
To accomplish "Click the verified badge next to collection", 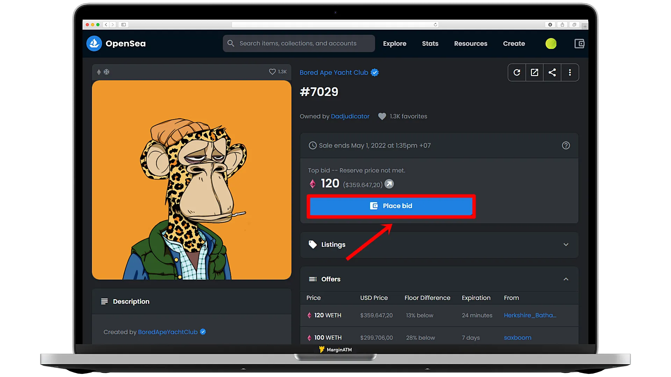I will pyautogui.click(x=375, y=73).
